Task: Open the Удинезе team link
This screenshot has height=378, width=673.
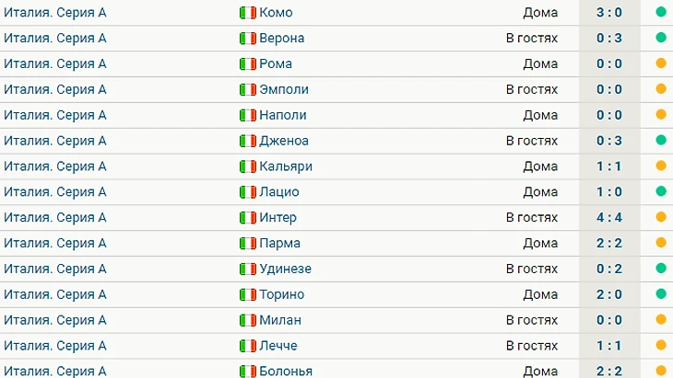Action: point(286,269)
